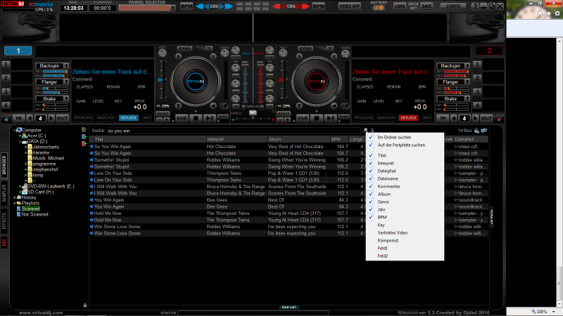The height and width of the screenshot is (316, 563).
Task: Click the SAVE deck set button
Action: coord(426,6)
